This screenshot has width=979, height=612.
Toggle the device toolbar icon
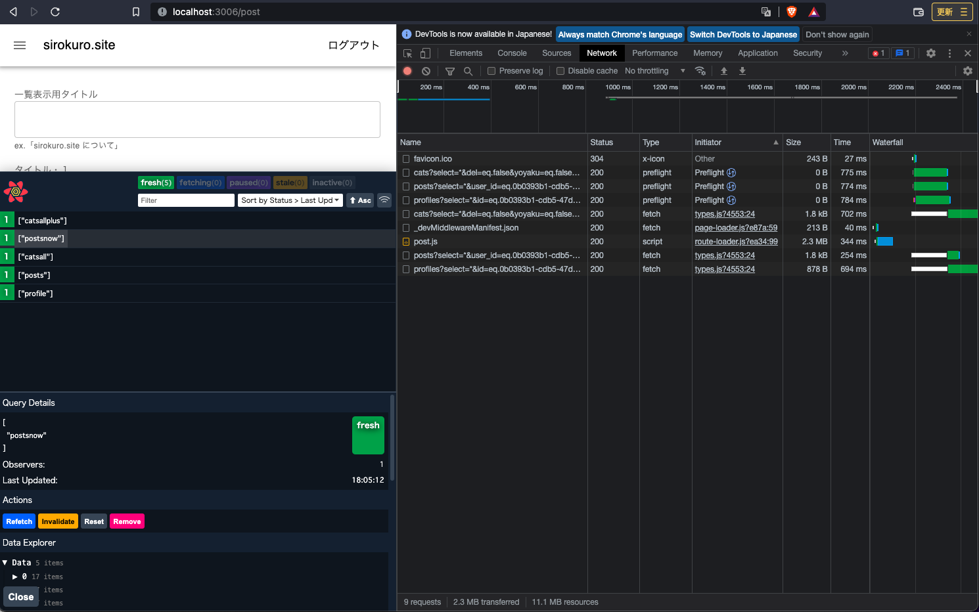[x=425, y=53]
